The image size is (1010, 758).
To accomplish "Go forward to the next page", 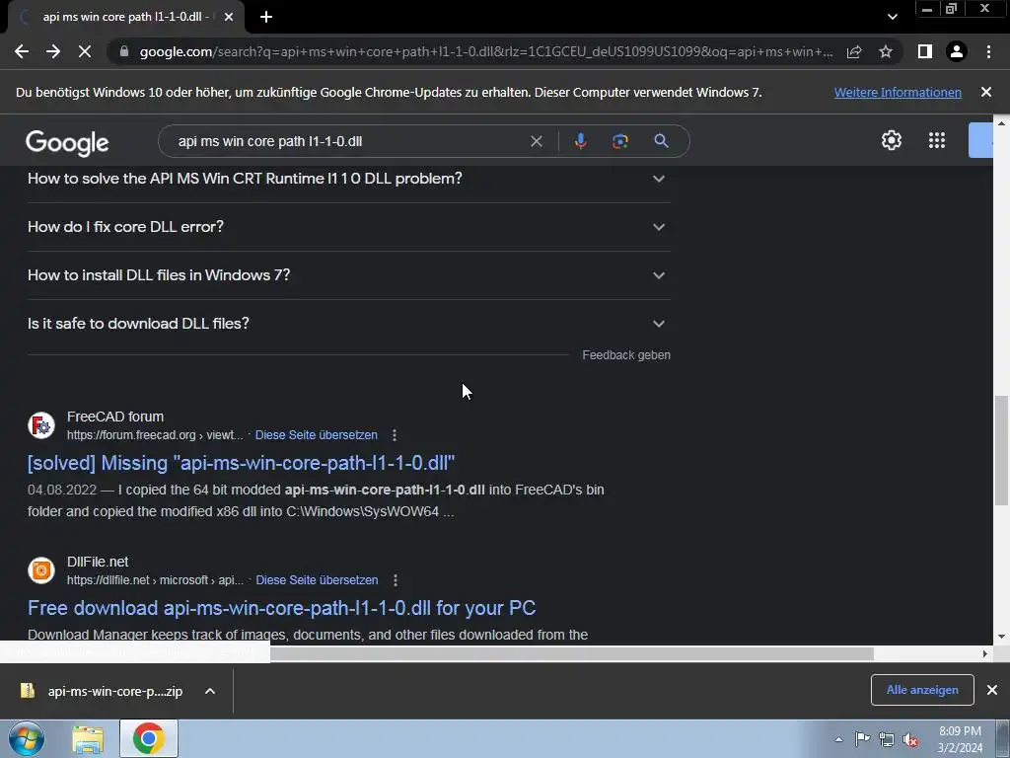I will tap(53, 51).
